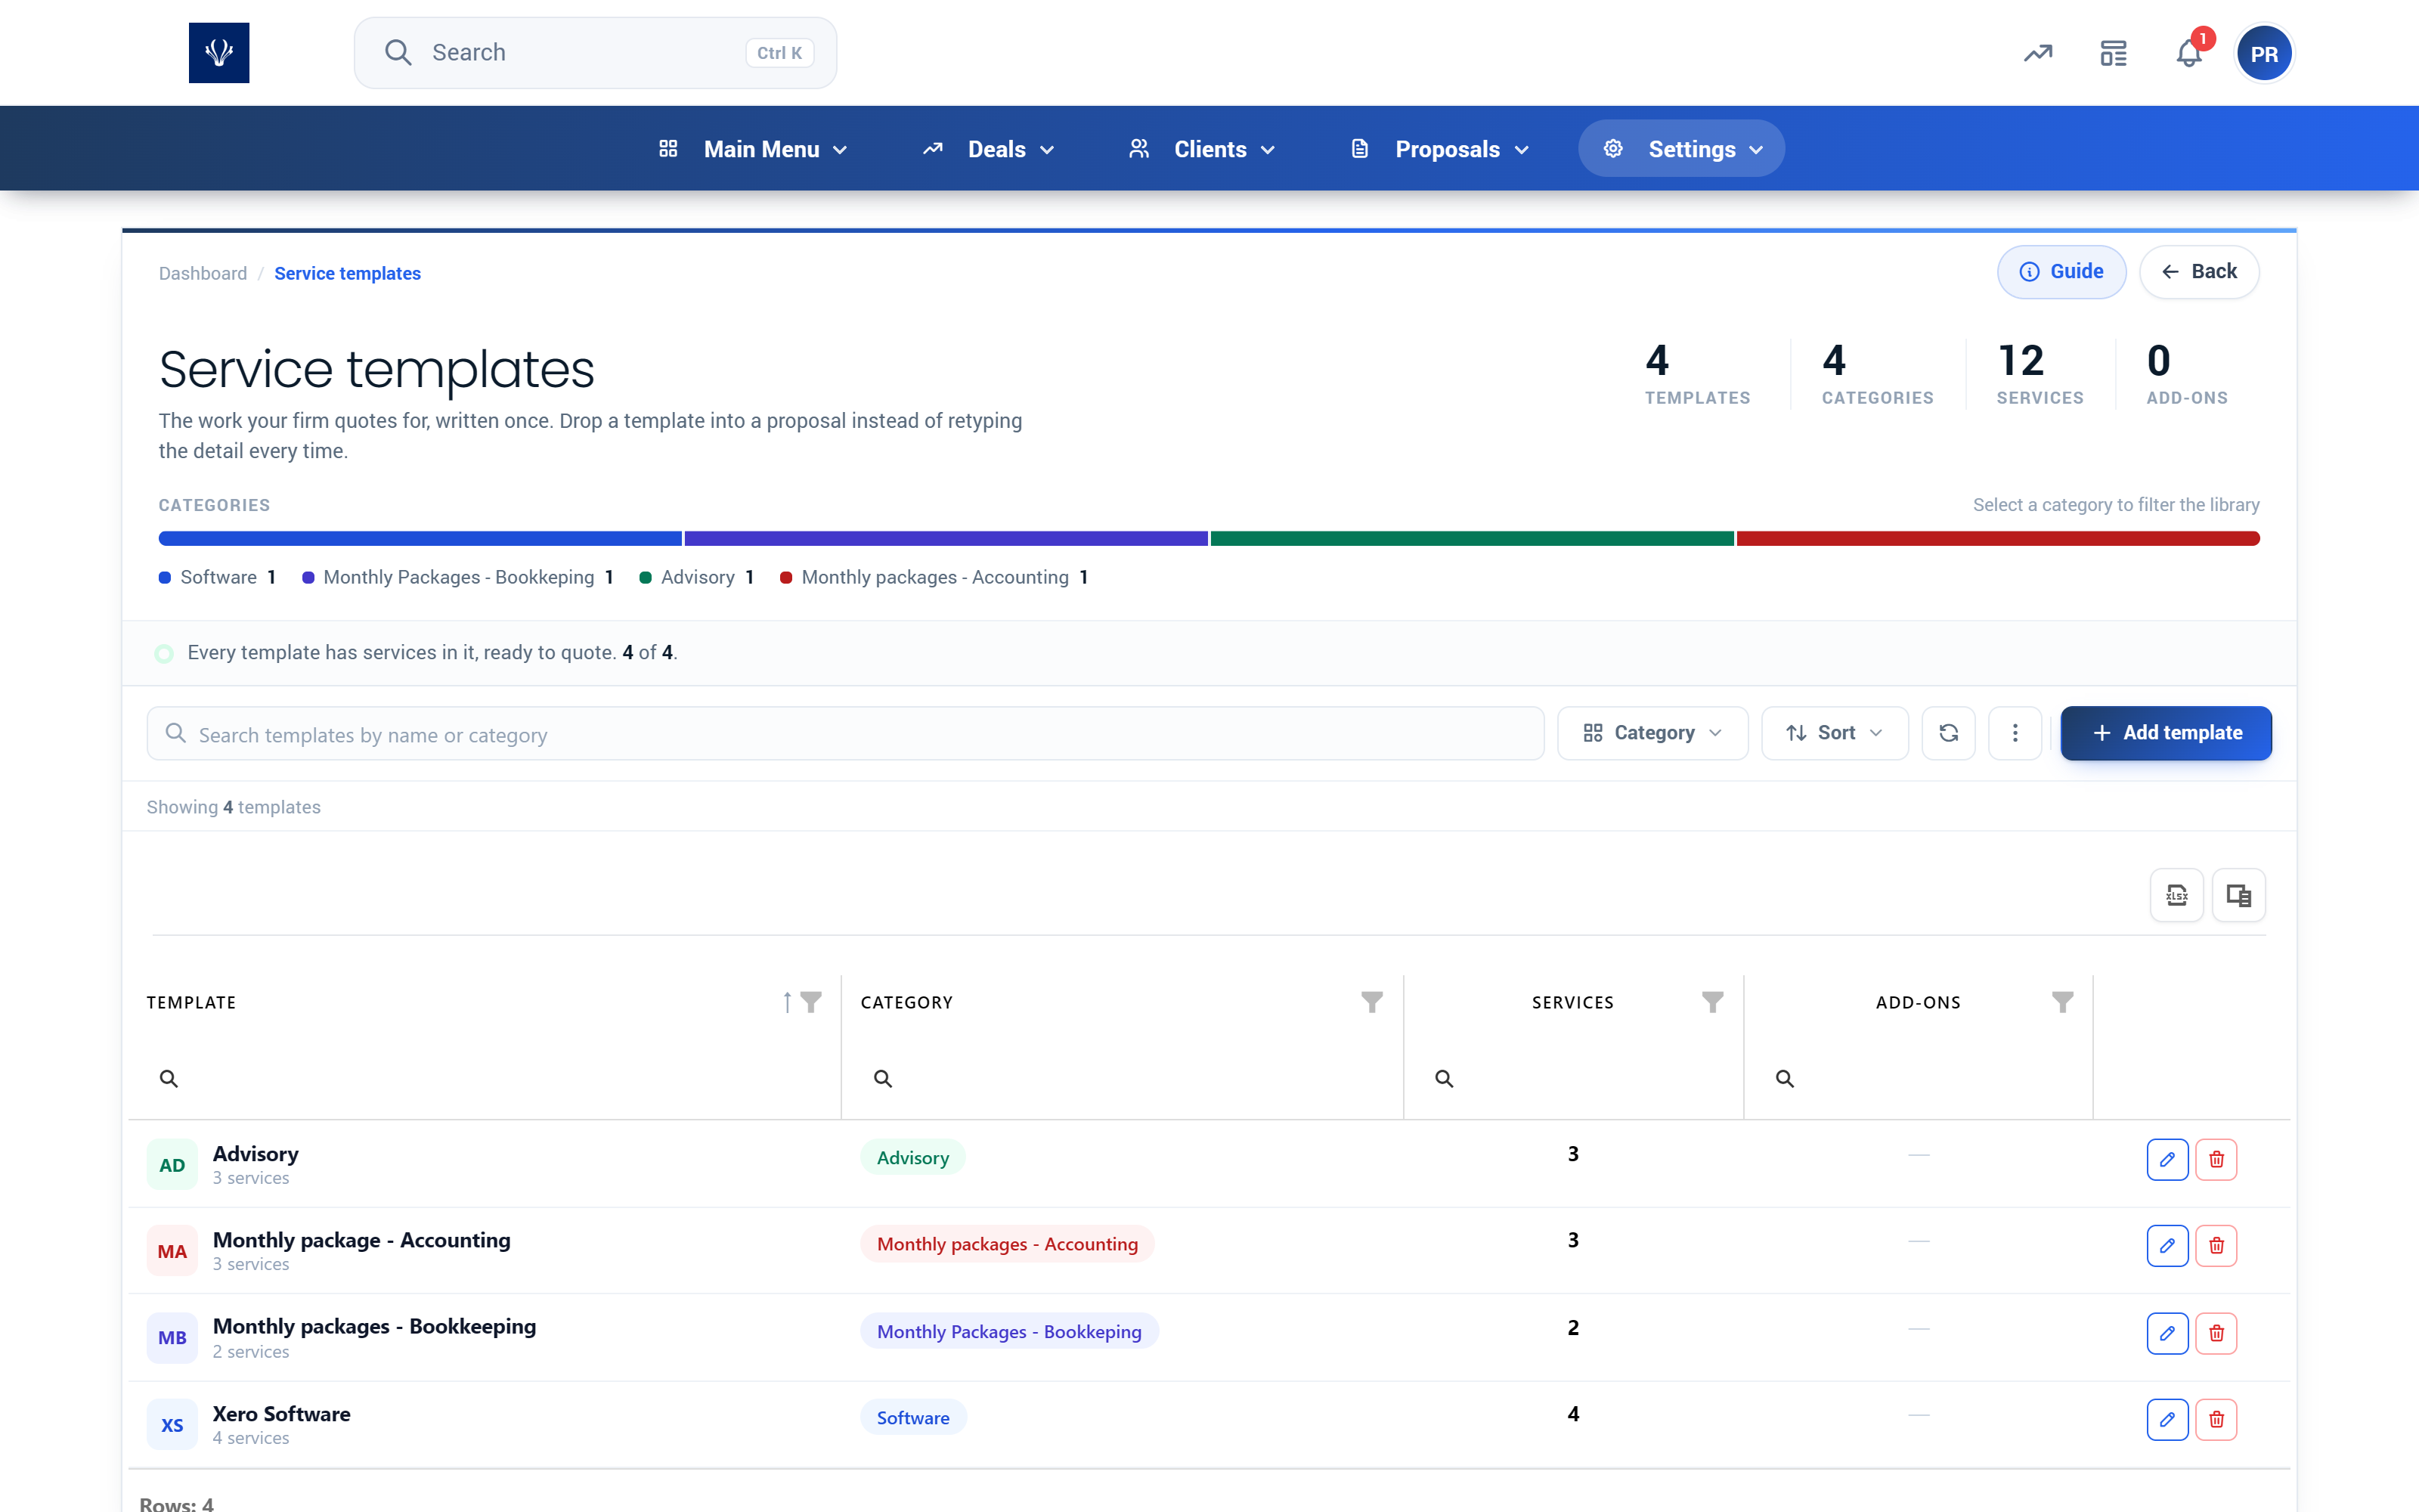Image resolution: width=2419 pixels, height=1512 pixels.
Task: Open the trending analytics icon
Action: 2038,53
